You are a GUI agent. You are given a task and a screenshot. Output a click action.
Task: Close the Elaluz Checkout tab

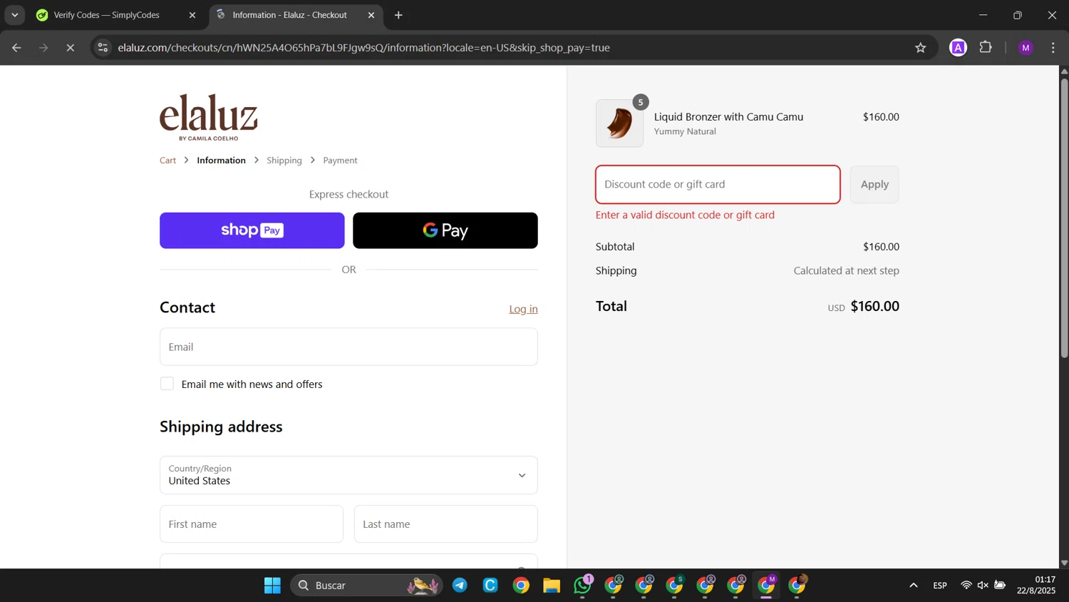tap(371, 15)
